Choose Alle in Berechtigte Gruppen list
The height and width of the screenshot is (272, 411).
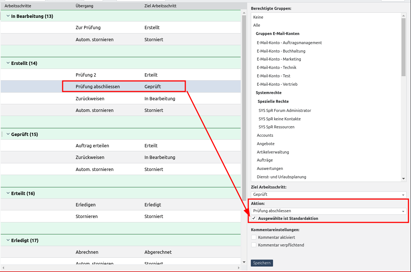[257, 25]
